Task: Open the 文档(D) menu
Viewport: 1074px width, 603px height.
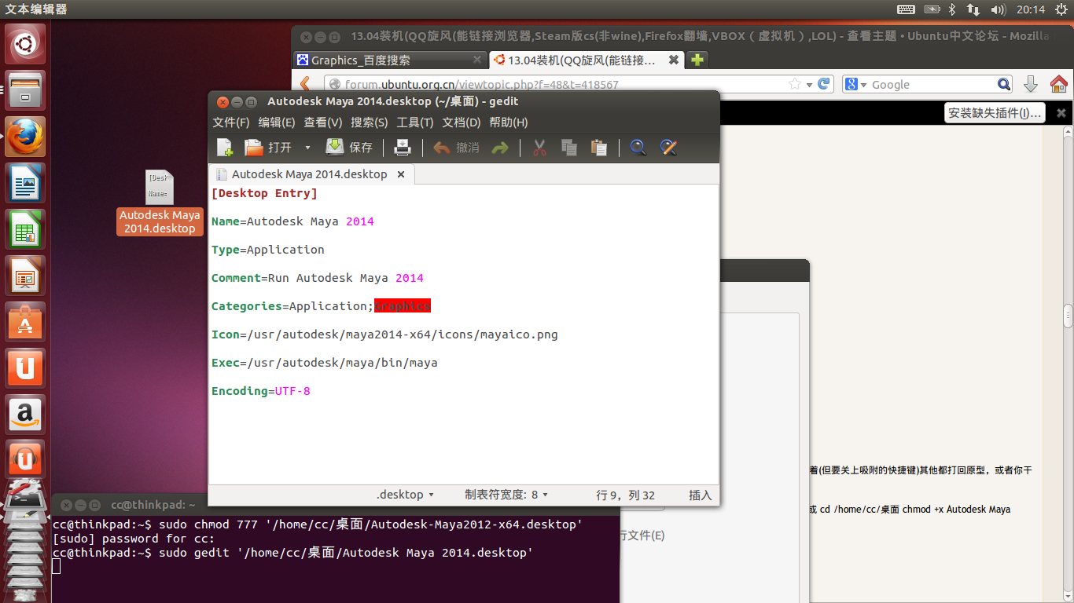Action: [462, 122]
